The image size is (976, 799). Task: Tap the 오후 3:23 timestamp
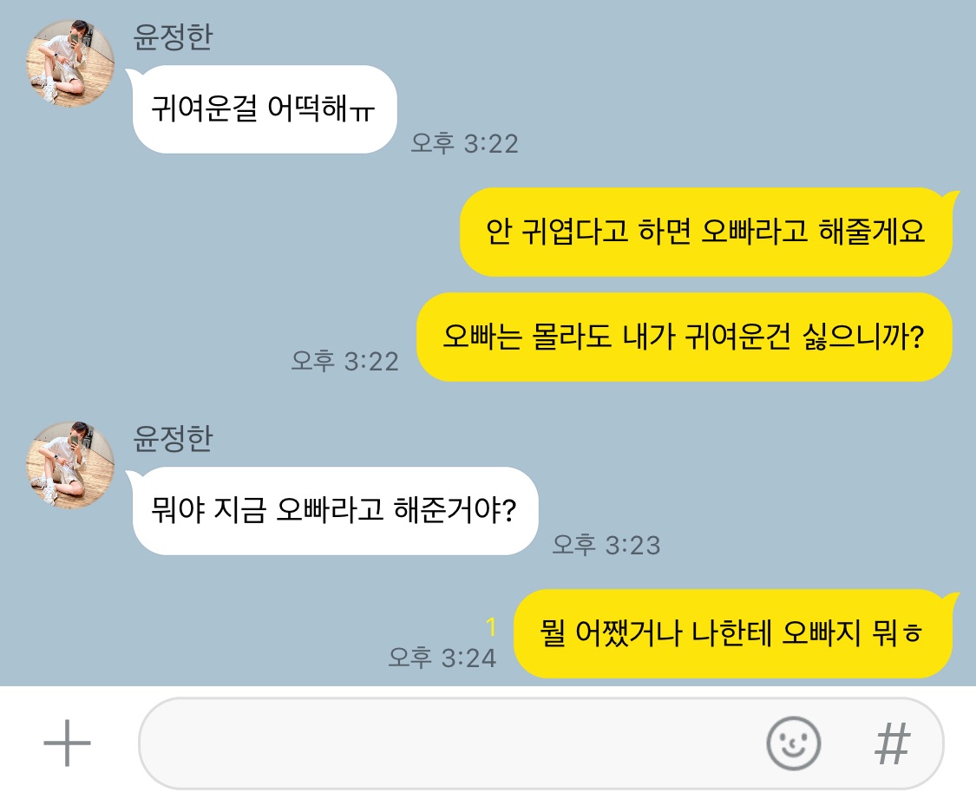pyautogui.click(x=606, y=545)
